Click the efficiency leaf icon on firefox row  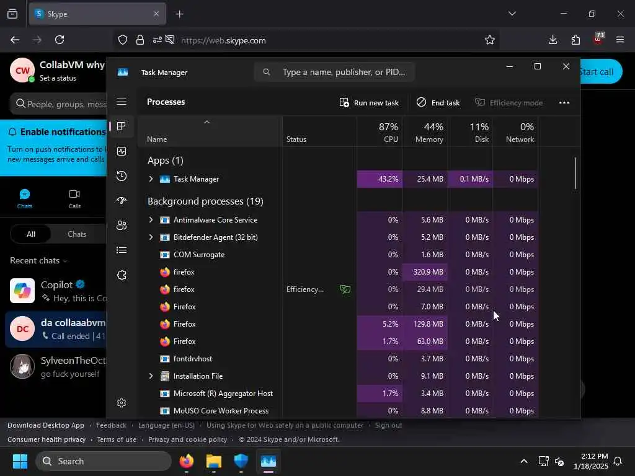pyautogui.click(x=345, y=289)
